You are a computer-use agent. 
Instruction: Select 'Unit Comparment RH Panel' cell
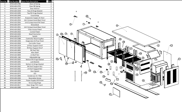coord(35,23)
